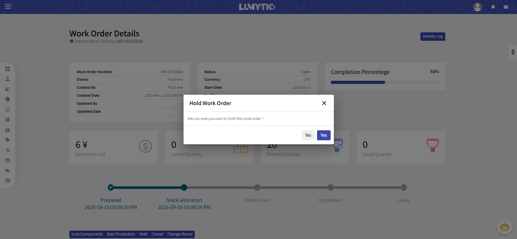The image size is (517, 239).
Task: Go to Home breadcrumb link
Action: 80,41
